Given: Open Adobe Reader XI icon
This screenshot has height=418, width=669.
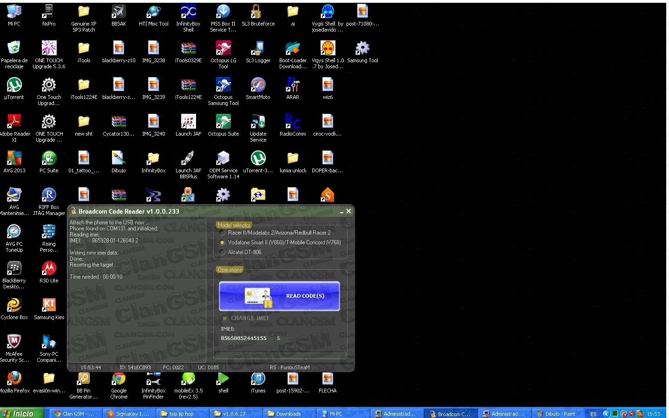Looking at the screenshot, I should (14, 128).
